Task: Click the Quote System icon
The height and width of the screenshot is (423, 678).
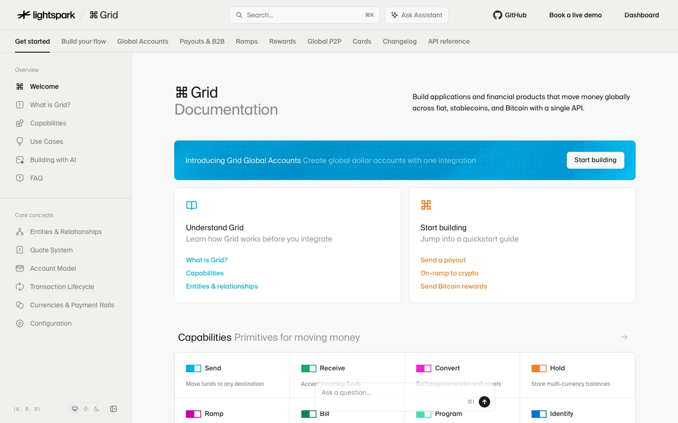Action: coord(20,250)
